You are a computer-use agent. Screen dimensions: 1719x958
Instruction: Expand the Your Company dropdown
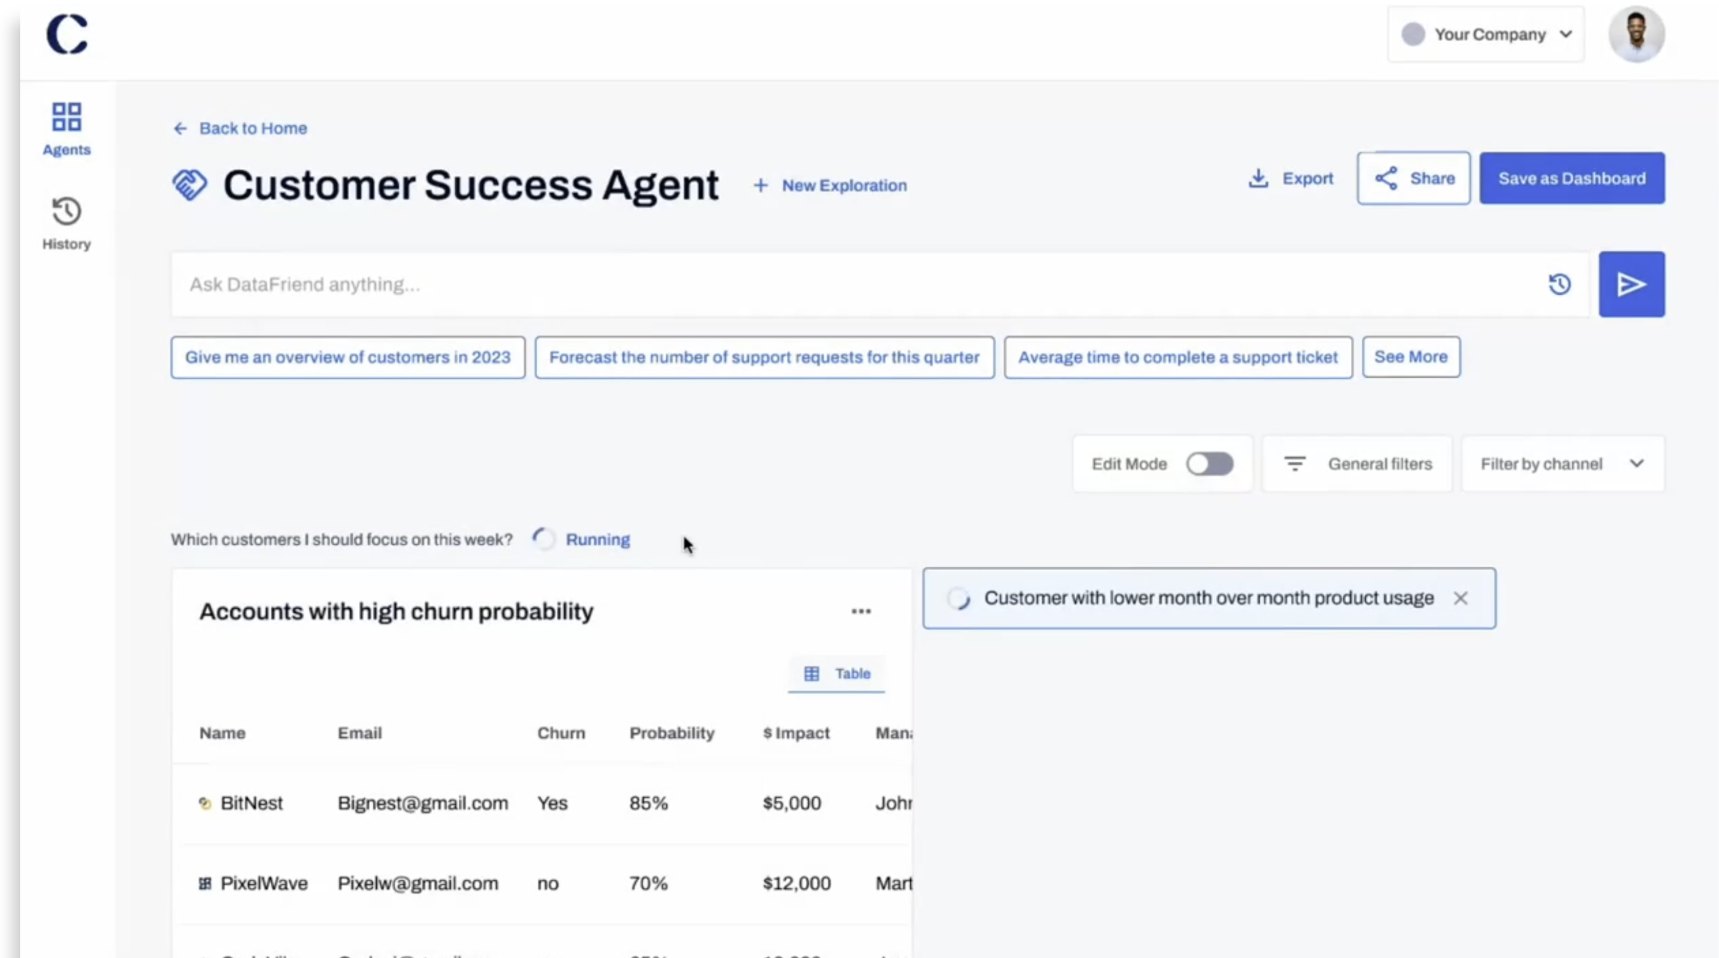coord(1486,35)
